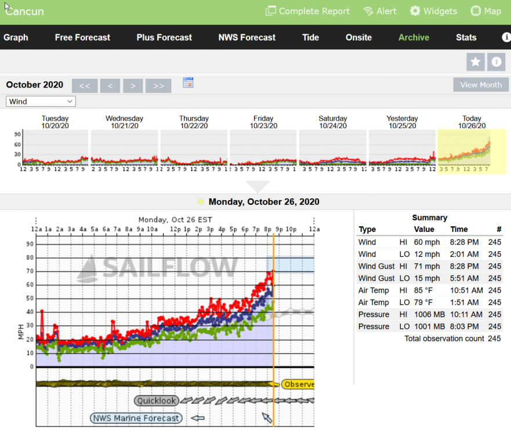
Task: Jump forward with double right arrow button
Action: pos(158,86)
